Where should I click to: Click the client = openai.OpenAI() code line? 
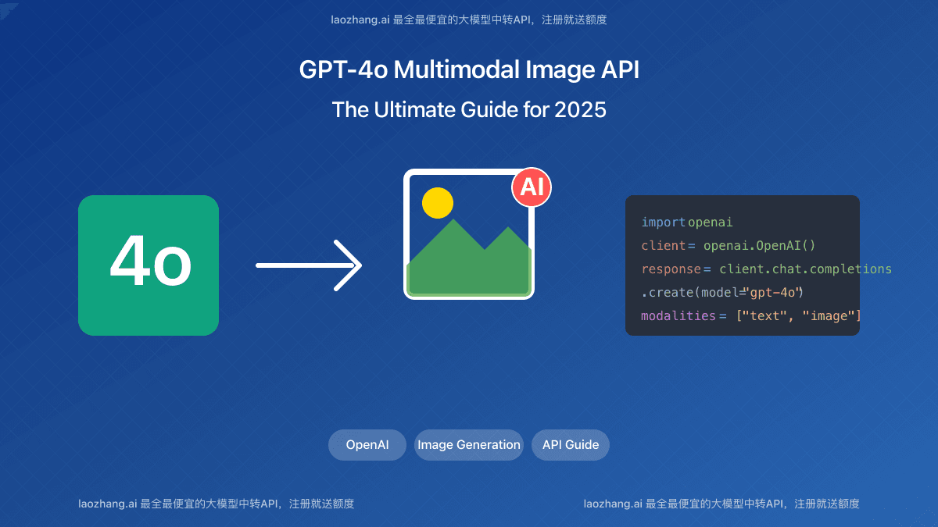click(729, 246)
